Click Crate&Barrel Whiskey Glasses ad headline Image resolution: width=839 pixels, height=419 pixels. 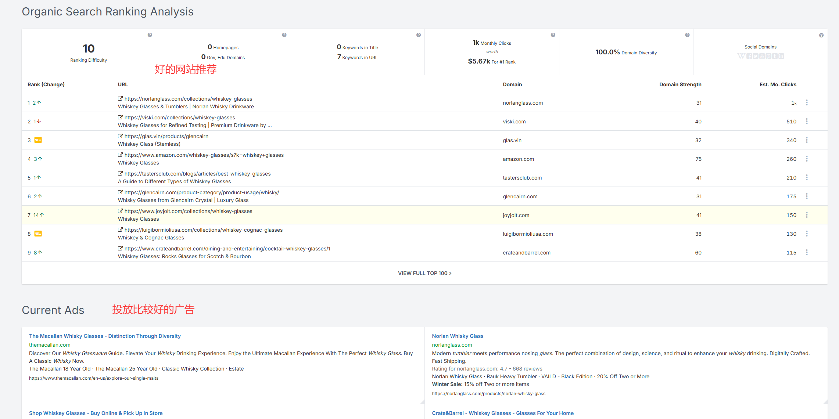pos(502,413)
